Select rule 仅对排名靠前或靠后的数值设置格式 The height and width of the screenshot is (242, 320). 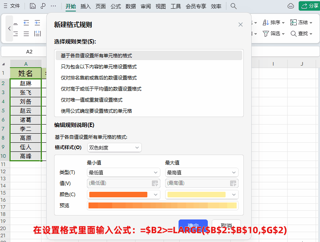[x=149, y=78]
